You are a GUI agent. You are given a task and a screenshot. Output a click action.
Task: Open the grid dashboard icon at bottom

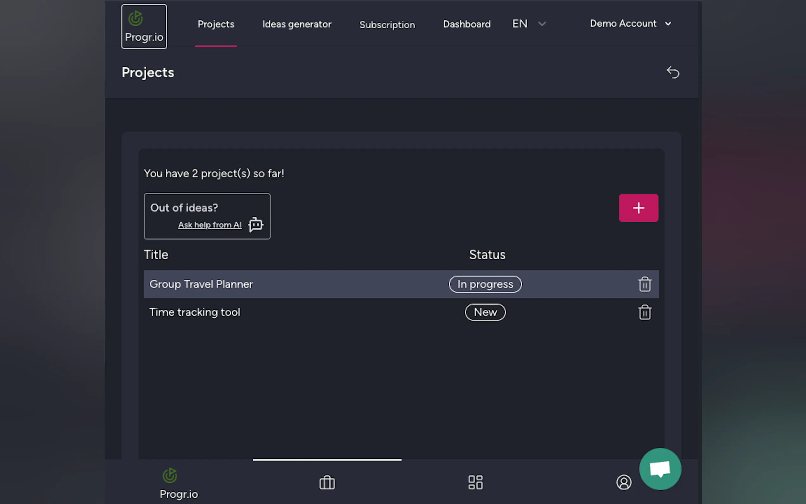pyautogui.click(x=475, y=482)
